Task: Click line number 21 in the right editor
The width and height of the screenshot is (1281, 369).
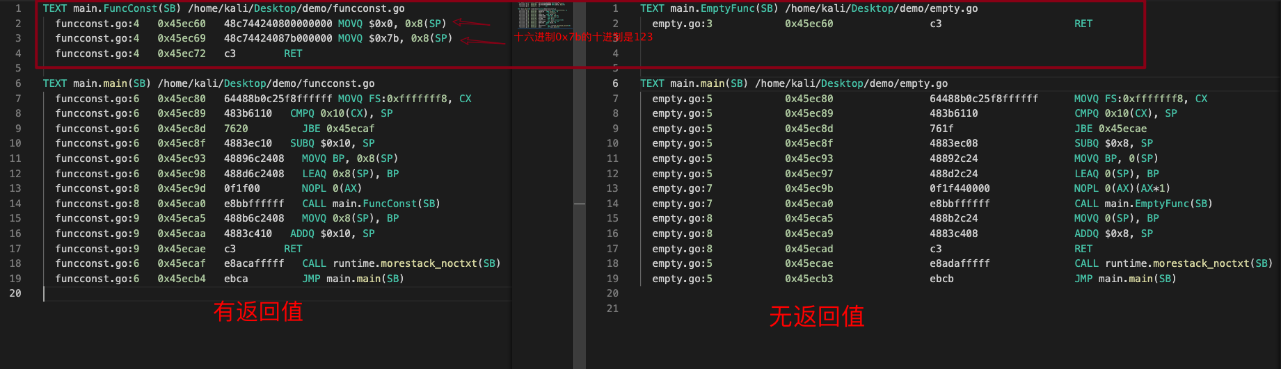Action: click(x=612, y=309)
